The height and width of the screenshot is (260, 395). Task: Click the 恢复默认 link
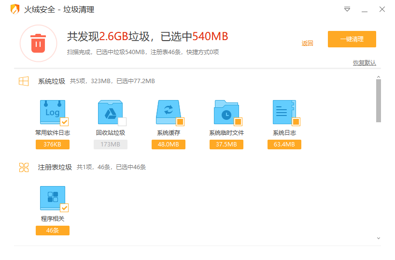click(364, 63)
